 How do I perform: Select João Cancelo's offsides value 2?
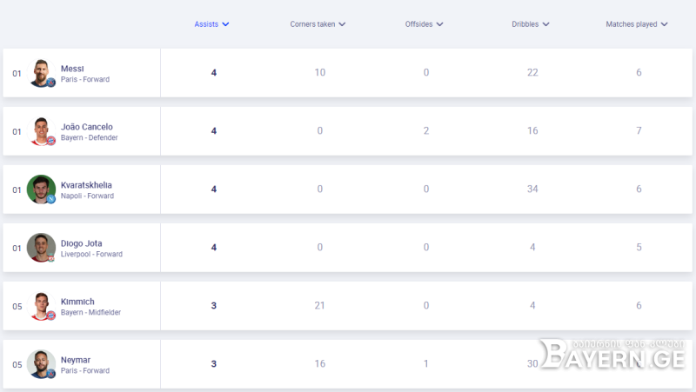426,131
